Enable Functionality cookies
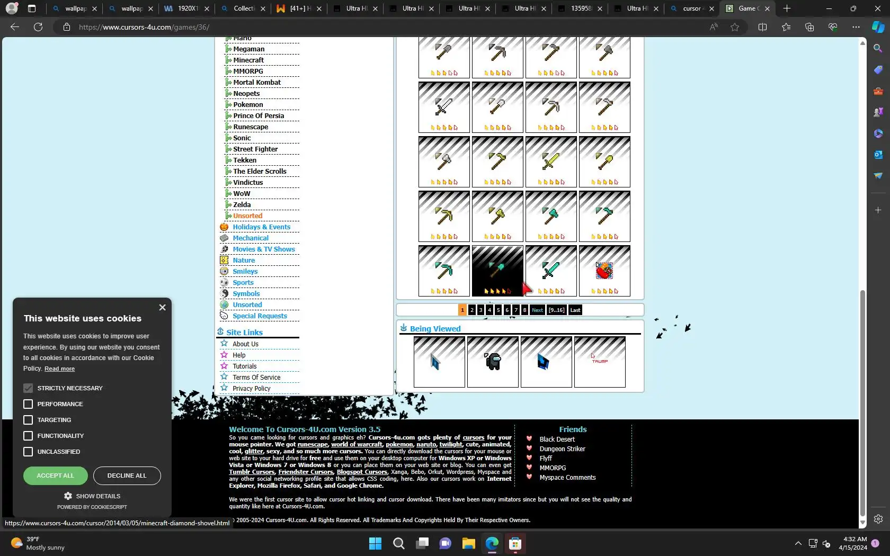890x556 pixels. tap(28, 436)
